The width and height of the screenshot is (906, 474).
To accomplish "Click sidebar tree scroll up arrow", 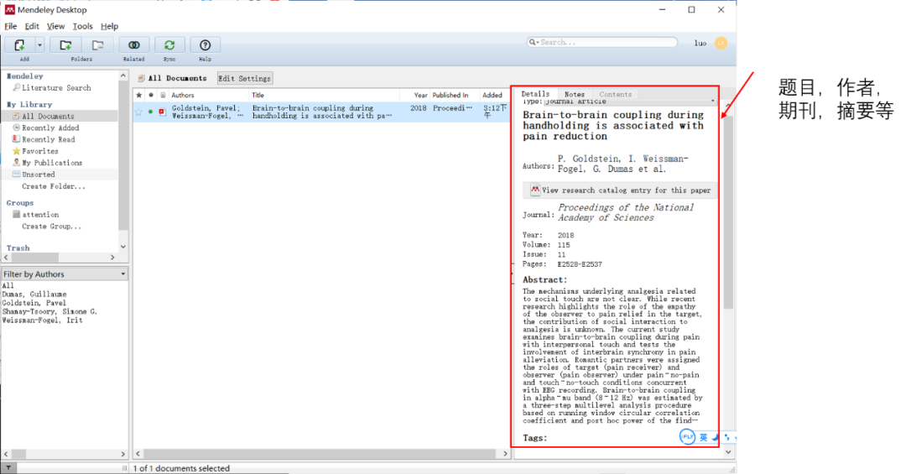I will tap(123, 76).
